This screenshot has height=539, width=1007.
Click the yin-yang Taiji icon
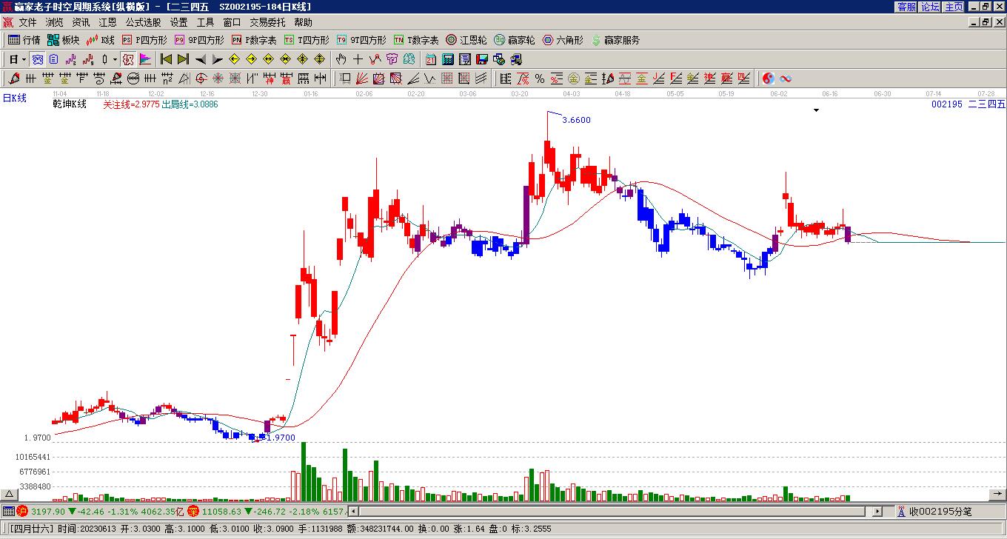pos(769,78)
